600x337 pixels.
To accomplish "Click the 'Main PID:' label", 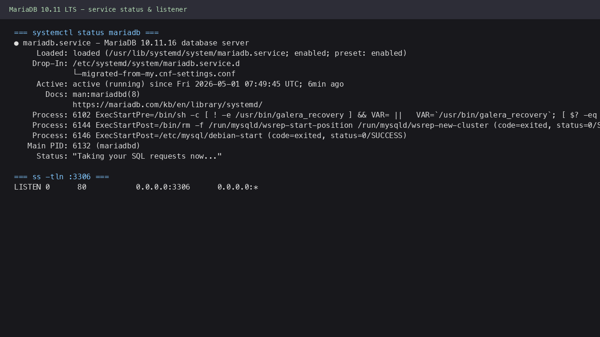I will point(48,146).
